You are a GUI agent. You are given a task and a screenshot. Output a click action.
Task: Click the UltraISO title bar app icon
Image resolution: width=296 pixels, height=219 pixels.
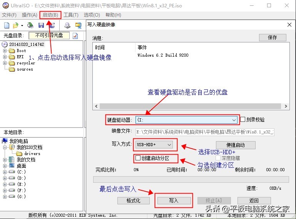click(x=6, y=5)
